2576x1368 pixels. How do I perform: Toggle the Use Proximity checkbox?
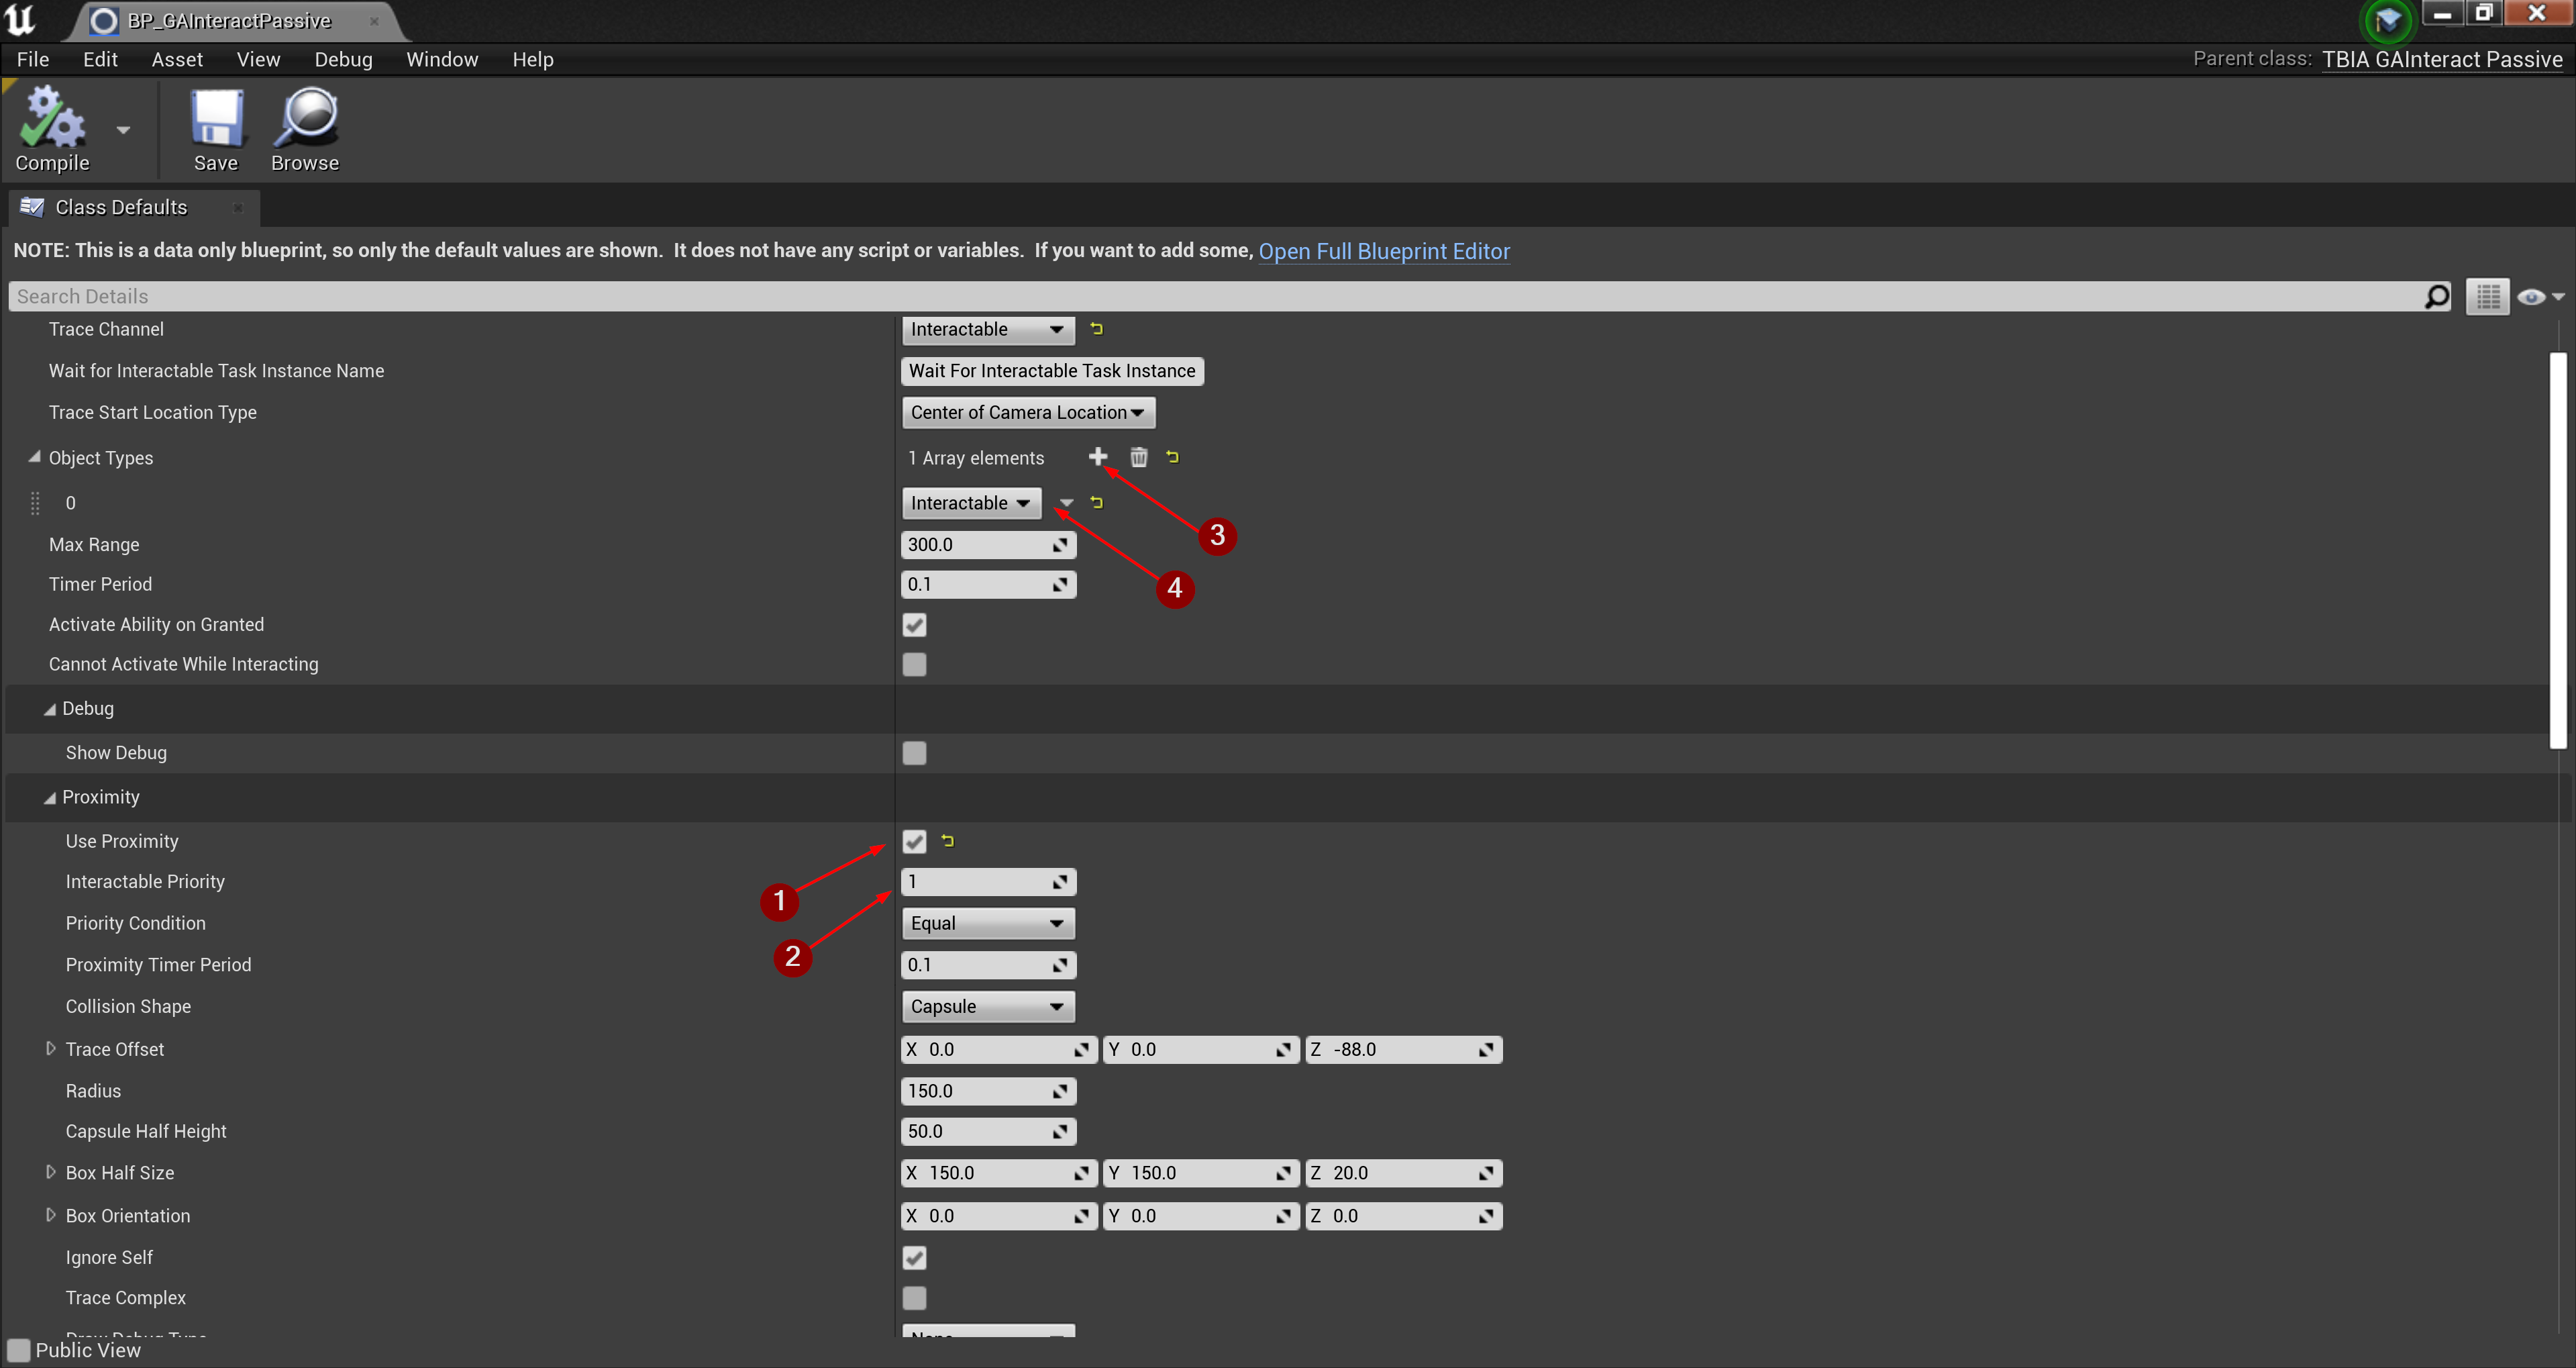(915, 840)
